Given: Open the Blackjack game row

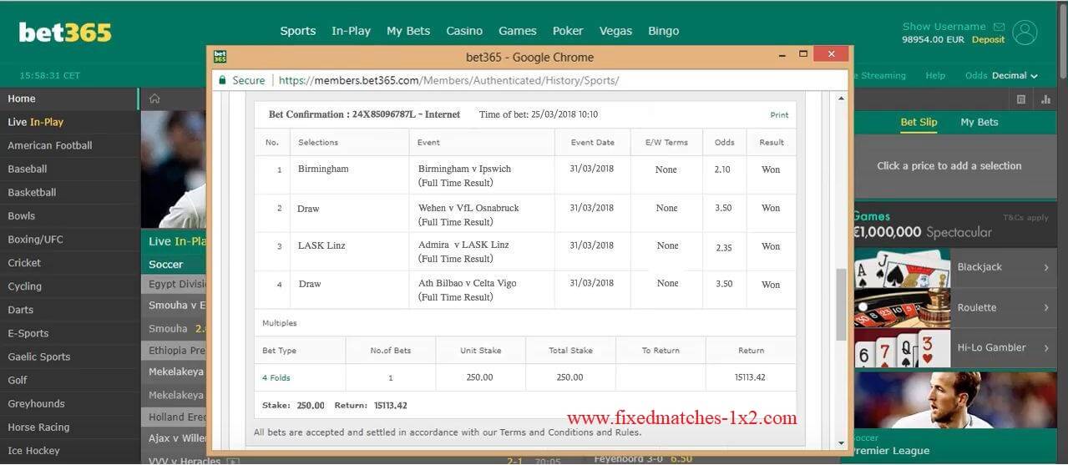Looking at the screenshot, I should pyautogui.click(x=955, y=267).
